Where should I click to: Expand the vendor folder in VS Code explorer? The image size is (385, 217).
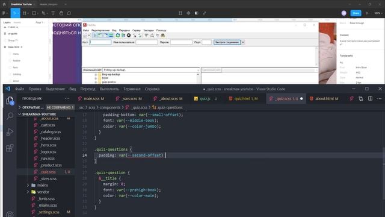[x=28, y=192]
